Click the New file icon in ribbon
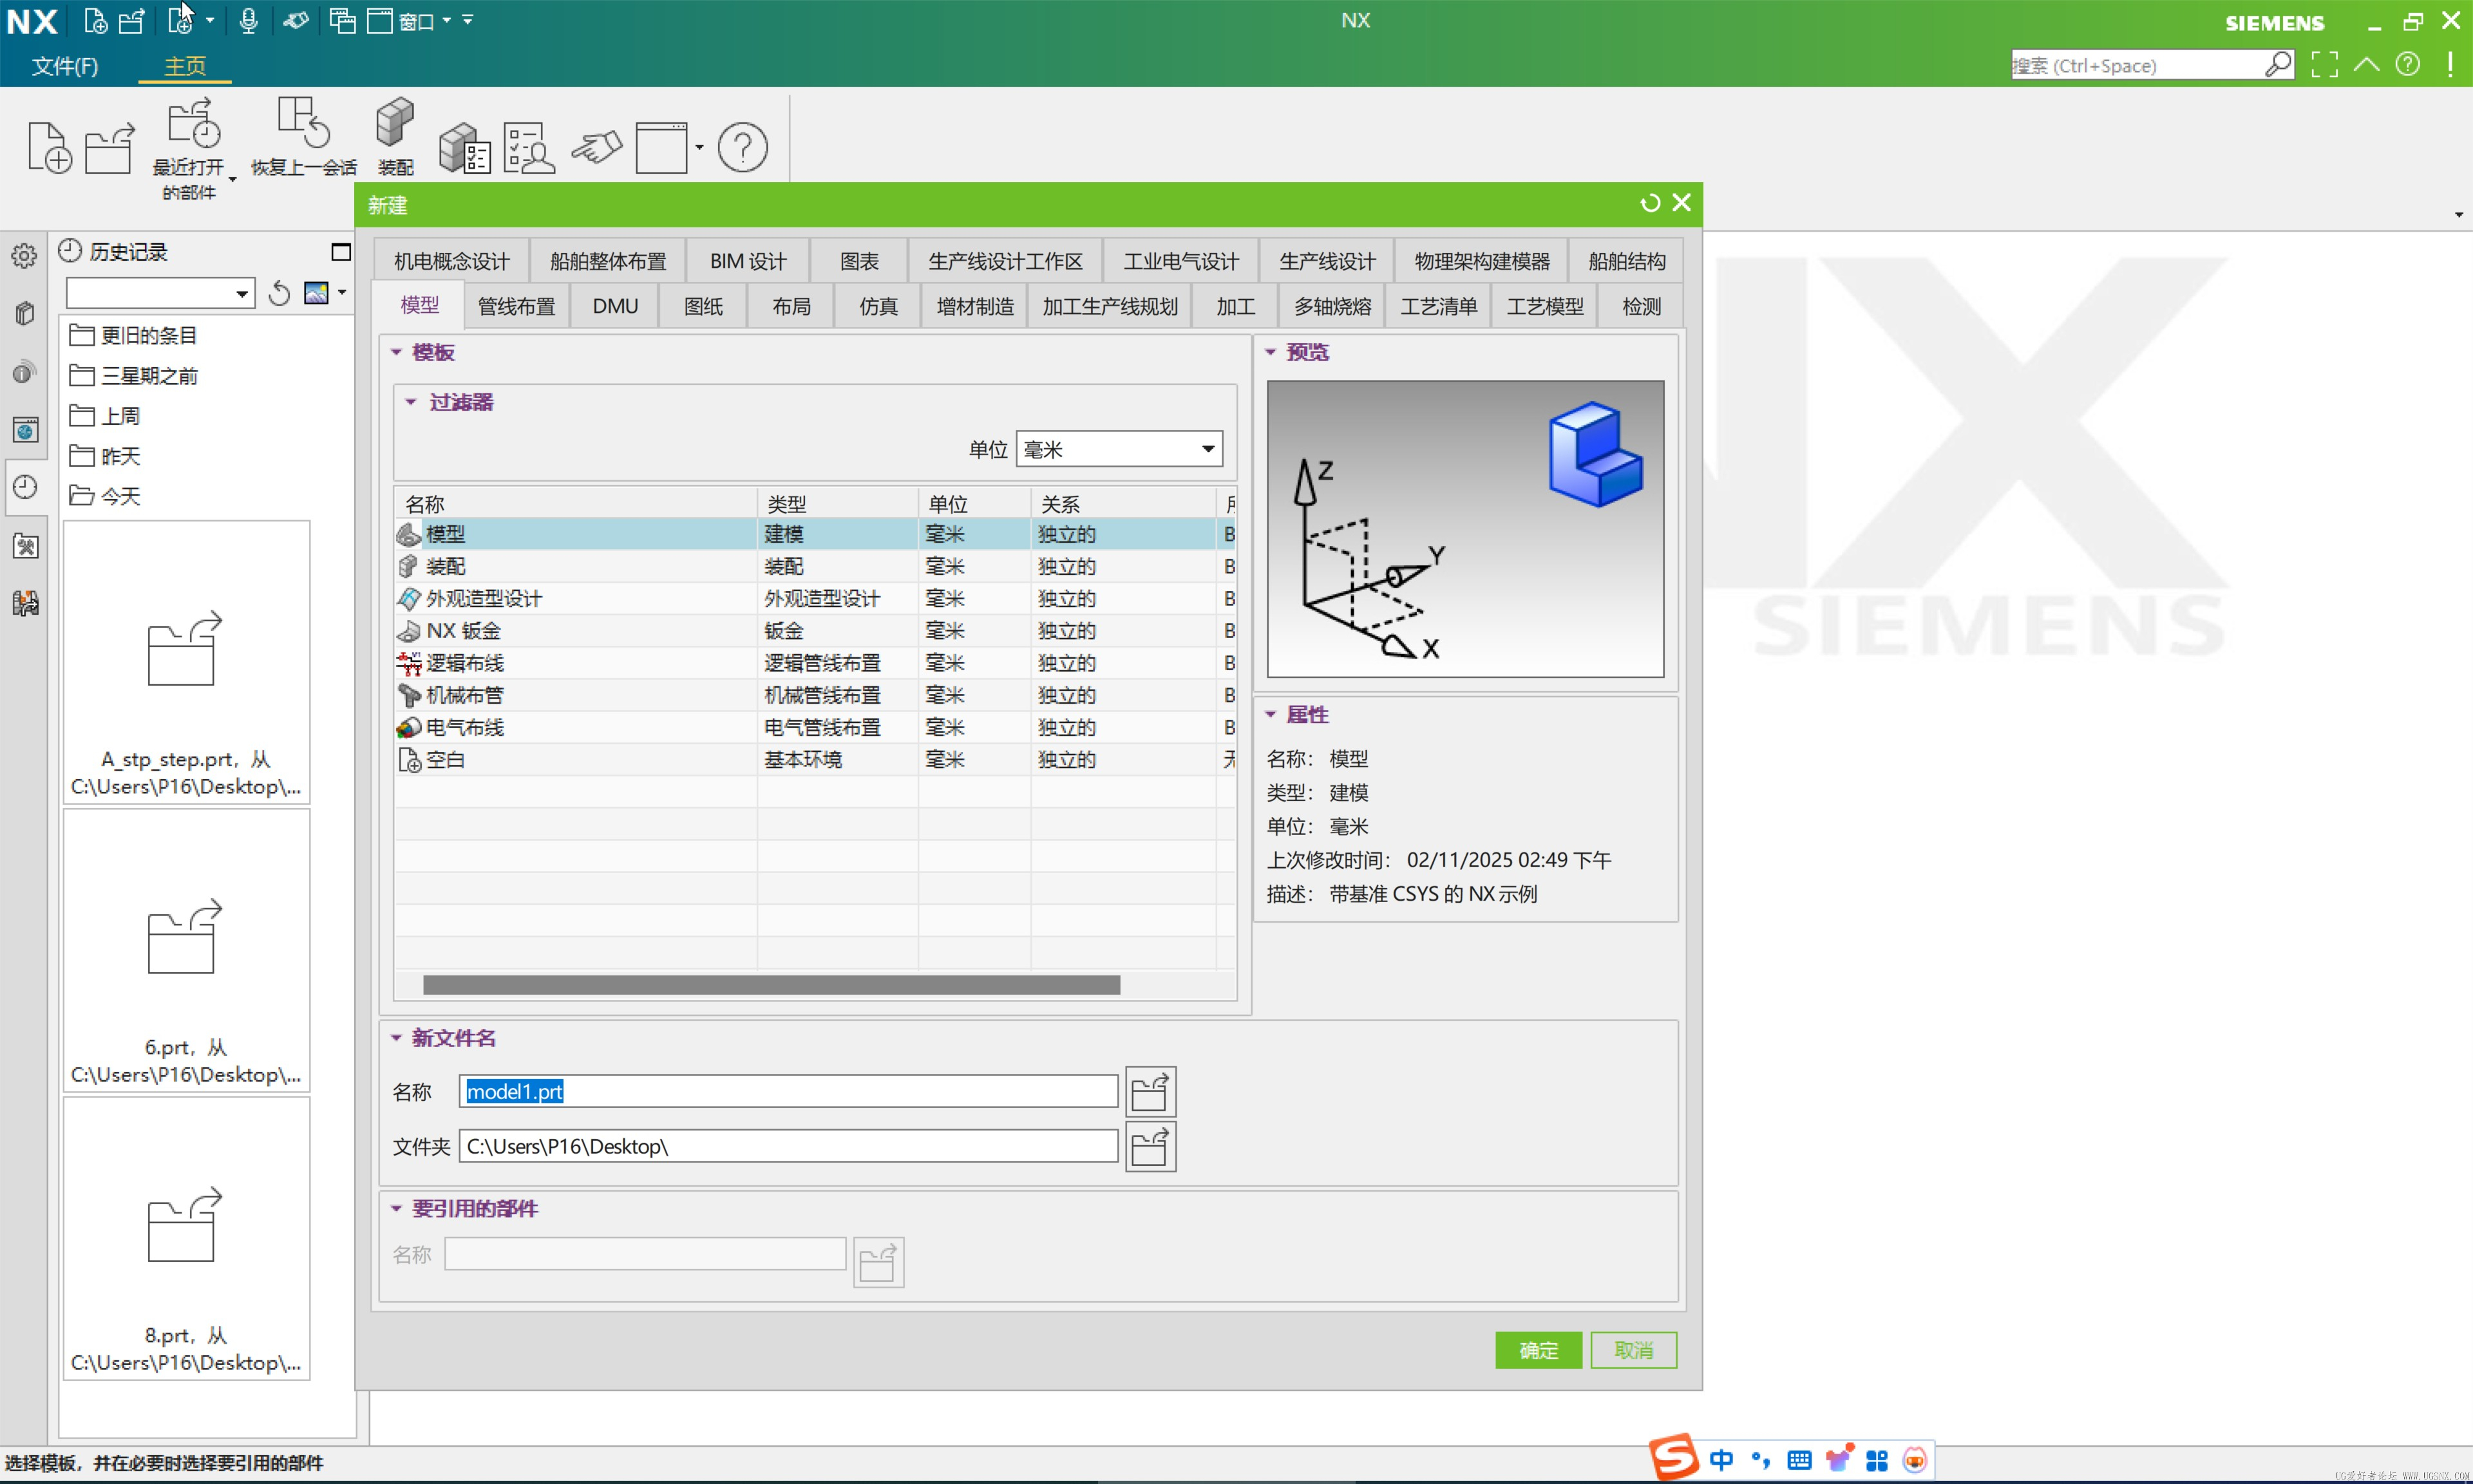Image resolution: width=2473 pixels, height=1484 pixels. (49, 147)
